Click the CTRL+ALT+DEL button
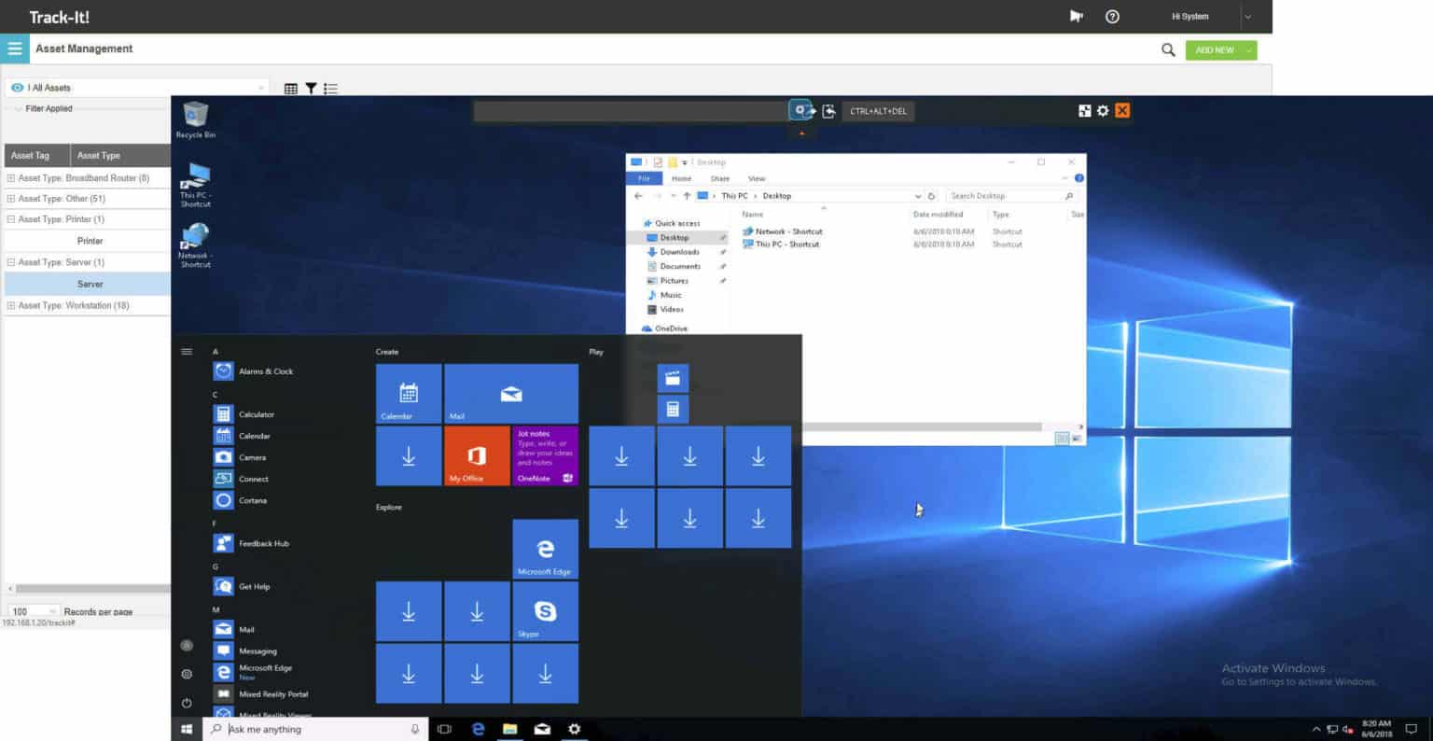 tap(878, 111)
